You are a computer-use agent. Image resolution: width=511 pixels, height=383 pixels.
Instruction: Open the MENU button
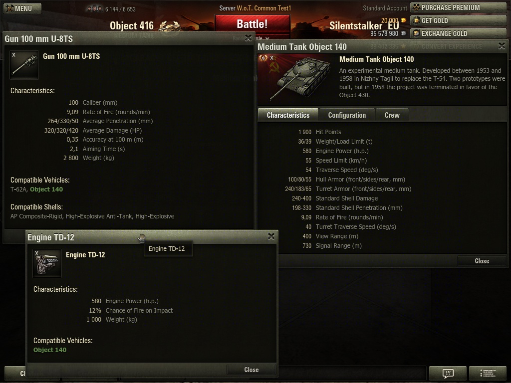[22, 8]
